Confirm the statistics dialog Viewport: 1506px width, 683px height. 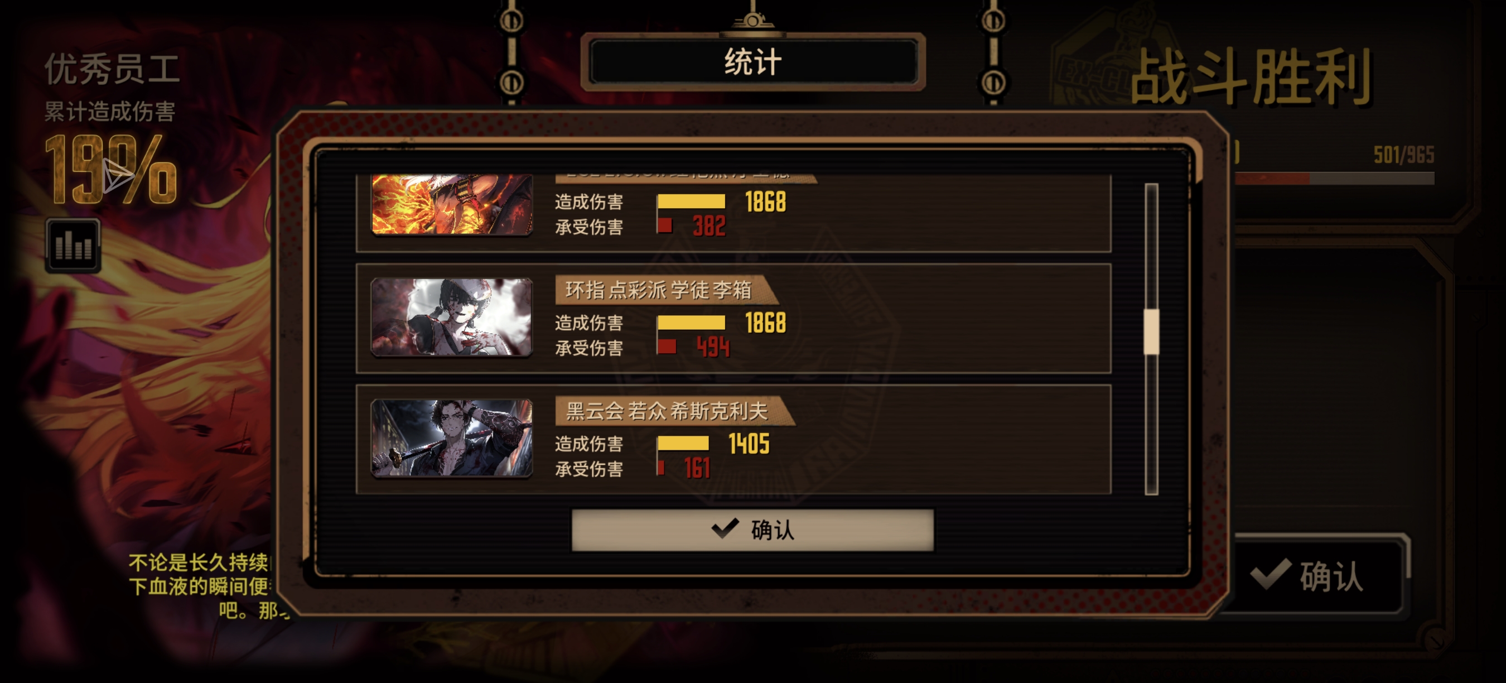point(752,530)
